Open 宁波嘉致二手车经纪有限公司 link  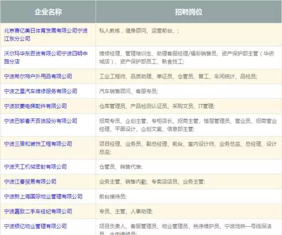(x=38, y=211)
